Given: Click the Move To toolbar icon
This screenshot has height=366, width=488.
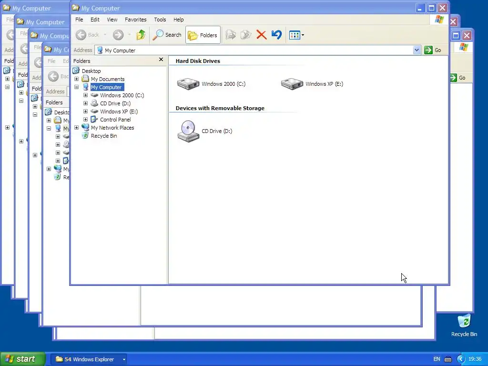Looking at the screenshot, I should point(231,35).
